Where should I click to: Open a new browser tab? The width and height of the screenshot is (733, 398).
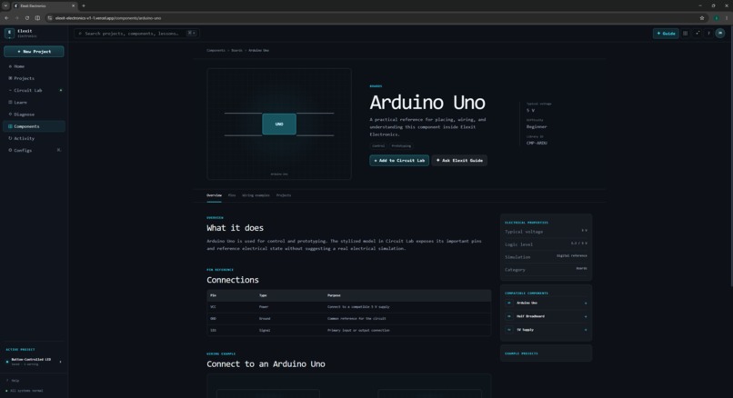click(83, 5)
